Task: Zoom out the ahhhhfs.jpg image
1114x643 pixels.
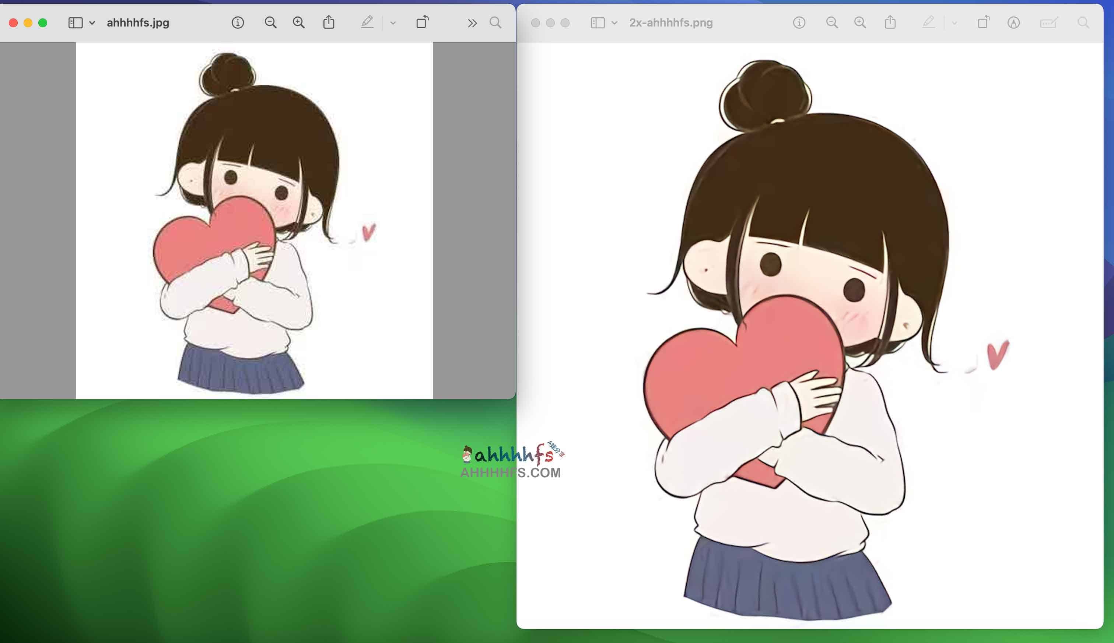Action: pos(270,22)
